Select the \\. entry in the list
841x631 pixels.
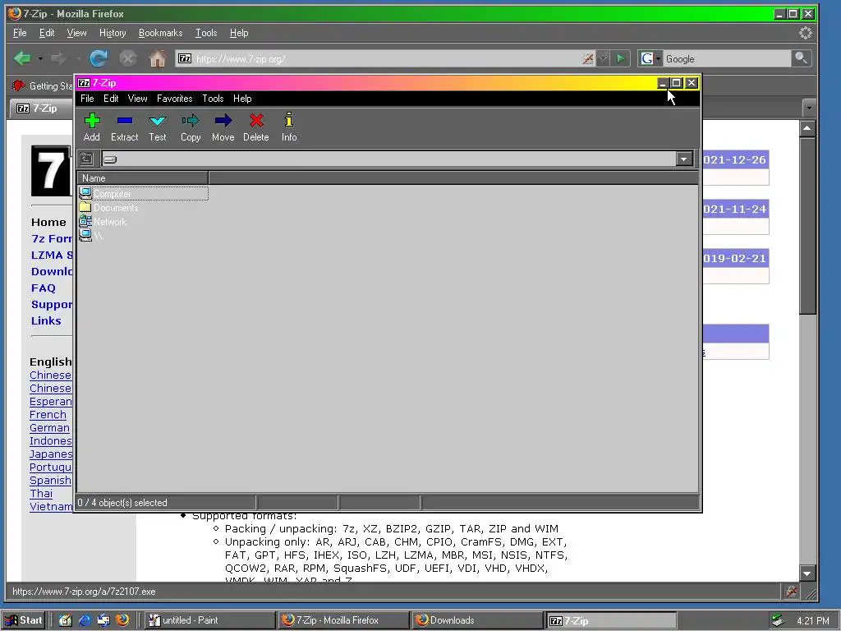[x=92, y=236]
